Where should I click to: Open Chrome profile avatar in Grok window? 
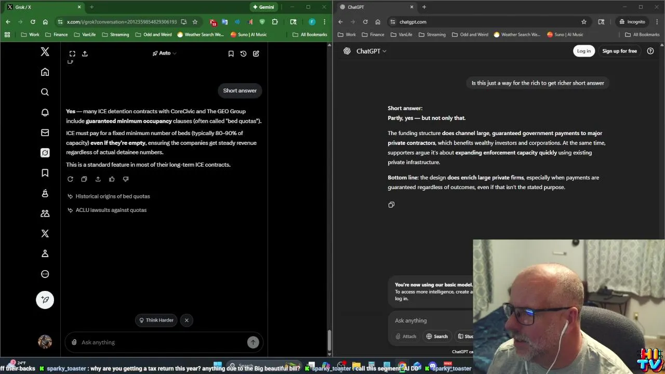point(312,22)
